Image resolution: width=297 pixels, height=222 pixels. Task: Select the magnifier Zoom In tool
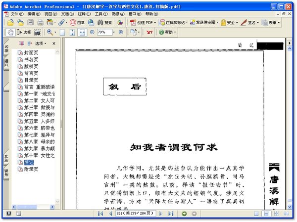click(50, 32)
